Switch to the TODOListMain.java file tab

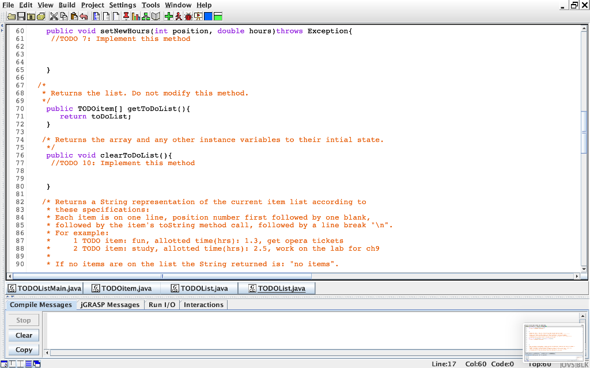point(44,289)
